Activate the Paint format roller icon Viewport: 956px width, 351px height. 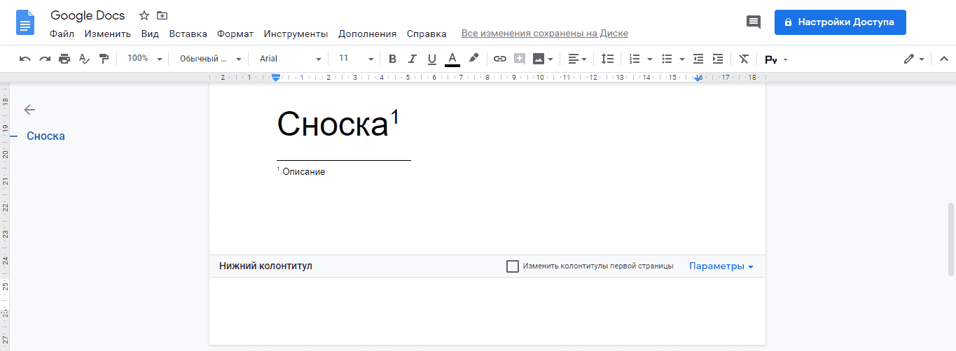[104, 59]
